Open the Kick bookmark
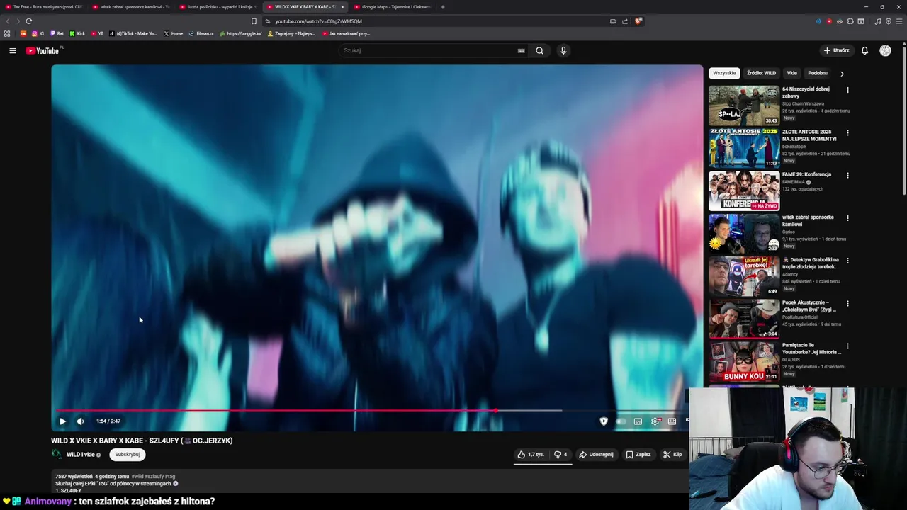This screenshot has width=907, height=510. 77,33
